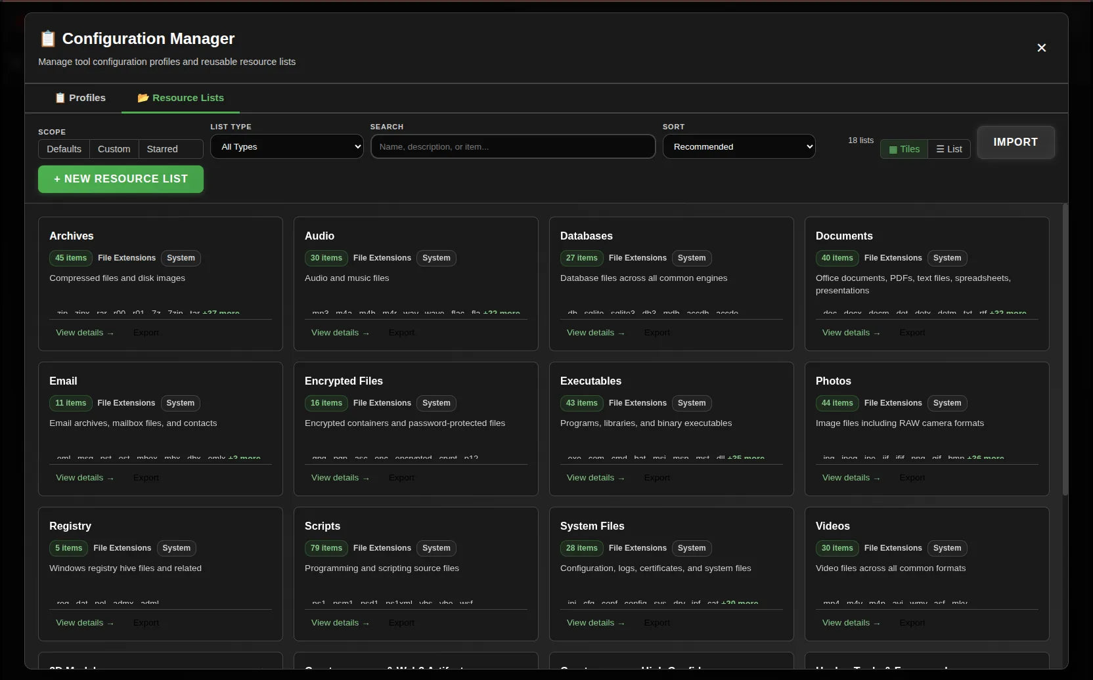
Task: View details of Encrypted Files list
Action: tap(340, 478)
